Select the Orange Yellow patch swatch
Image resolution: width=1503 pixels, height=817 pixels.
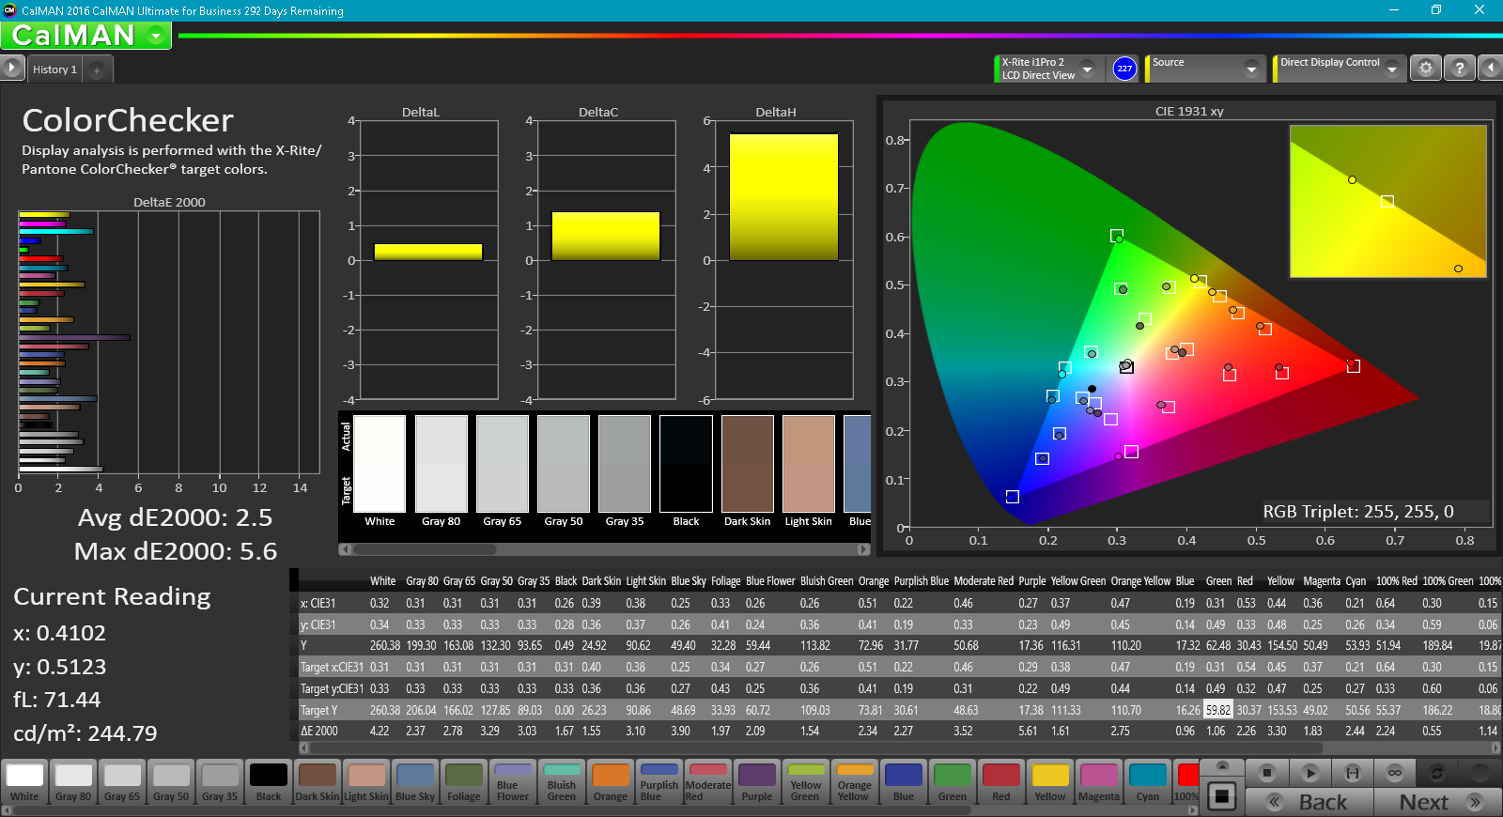(x=855, y=782)
